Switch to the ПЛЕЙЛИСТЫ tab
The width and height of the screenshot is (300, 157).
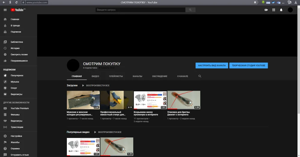coord(116,76)
